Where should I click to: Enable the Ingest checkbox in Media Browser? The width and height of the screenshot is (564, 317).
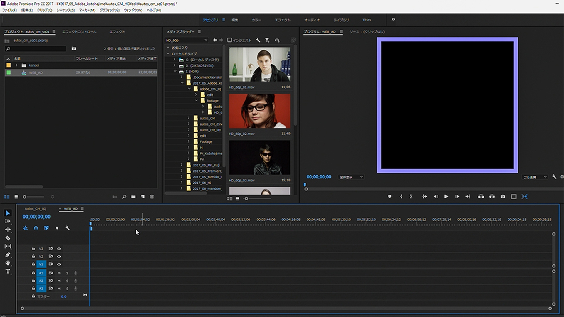(x=230, y=40)
